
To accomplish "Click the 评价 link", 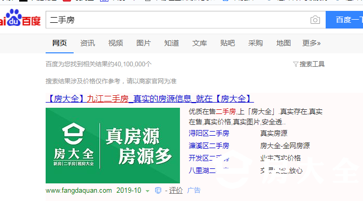I will click(176, 190).
